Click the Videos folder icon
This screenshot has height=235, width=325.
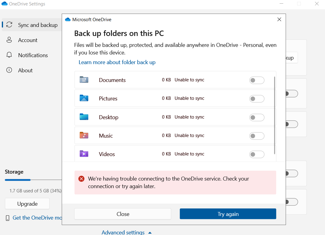[x=84, y=154]
